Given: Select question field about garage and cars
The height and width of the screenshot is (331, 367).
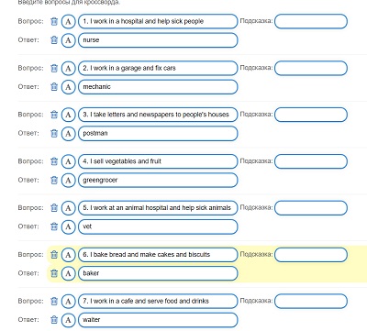Looking at the screenshot, I should pyautogui.click(x=158, y=68).
